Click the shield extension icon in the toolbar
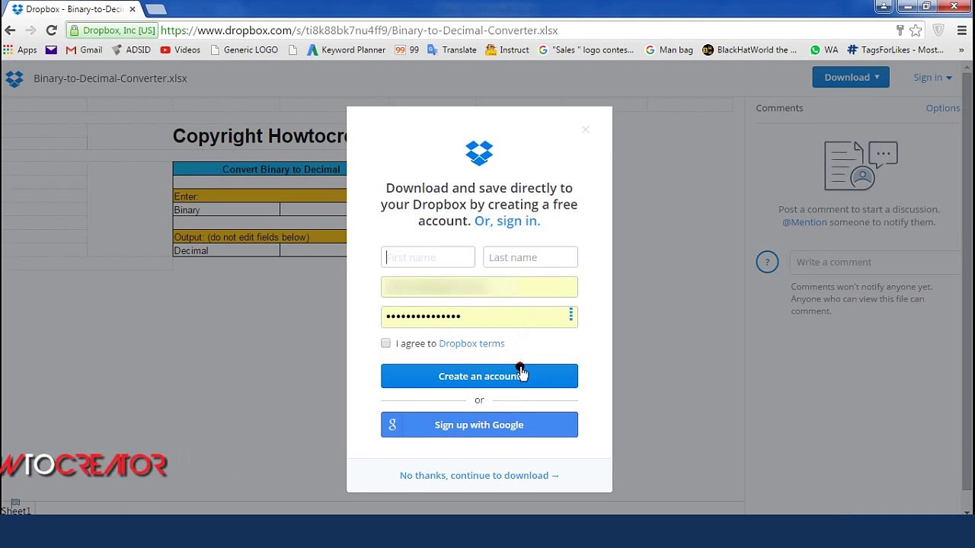Viewport: 975px width, 548px height. click(x=938, y=30)
